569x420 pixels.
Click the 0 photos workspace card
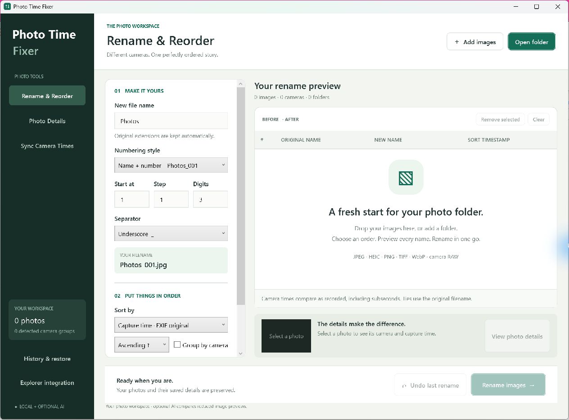point(47,320)
